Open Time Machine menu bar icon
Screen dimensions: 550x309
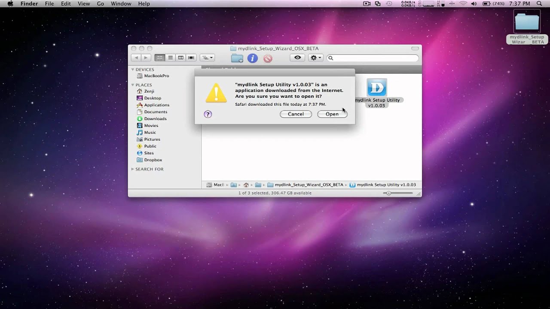[389, 4]
